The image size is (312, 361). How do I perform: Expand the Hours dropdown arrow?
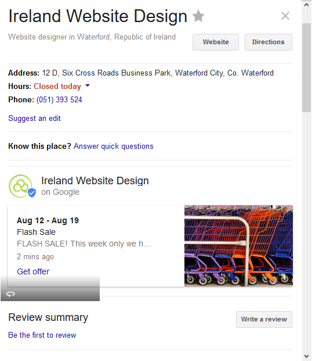(88, 85)
